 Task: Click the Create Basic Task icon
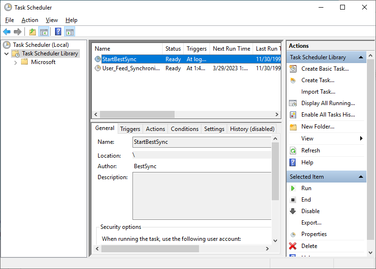pyautogui.click(x=293, y=69)
